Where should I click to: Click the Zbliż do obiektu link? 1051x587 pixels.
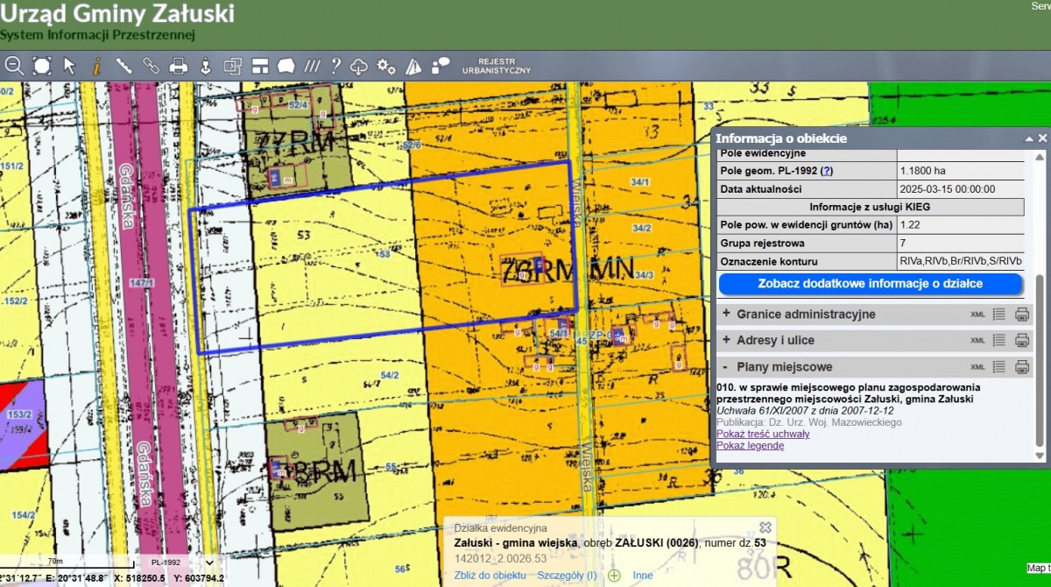click(x=490, y=576)
